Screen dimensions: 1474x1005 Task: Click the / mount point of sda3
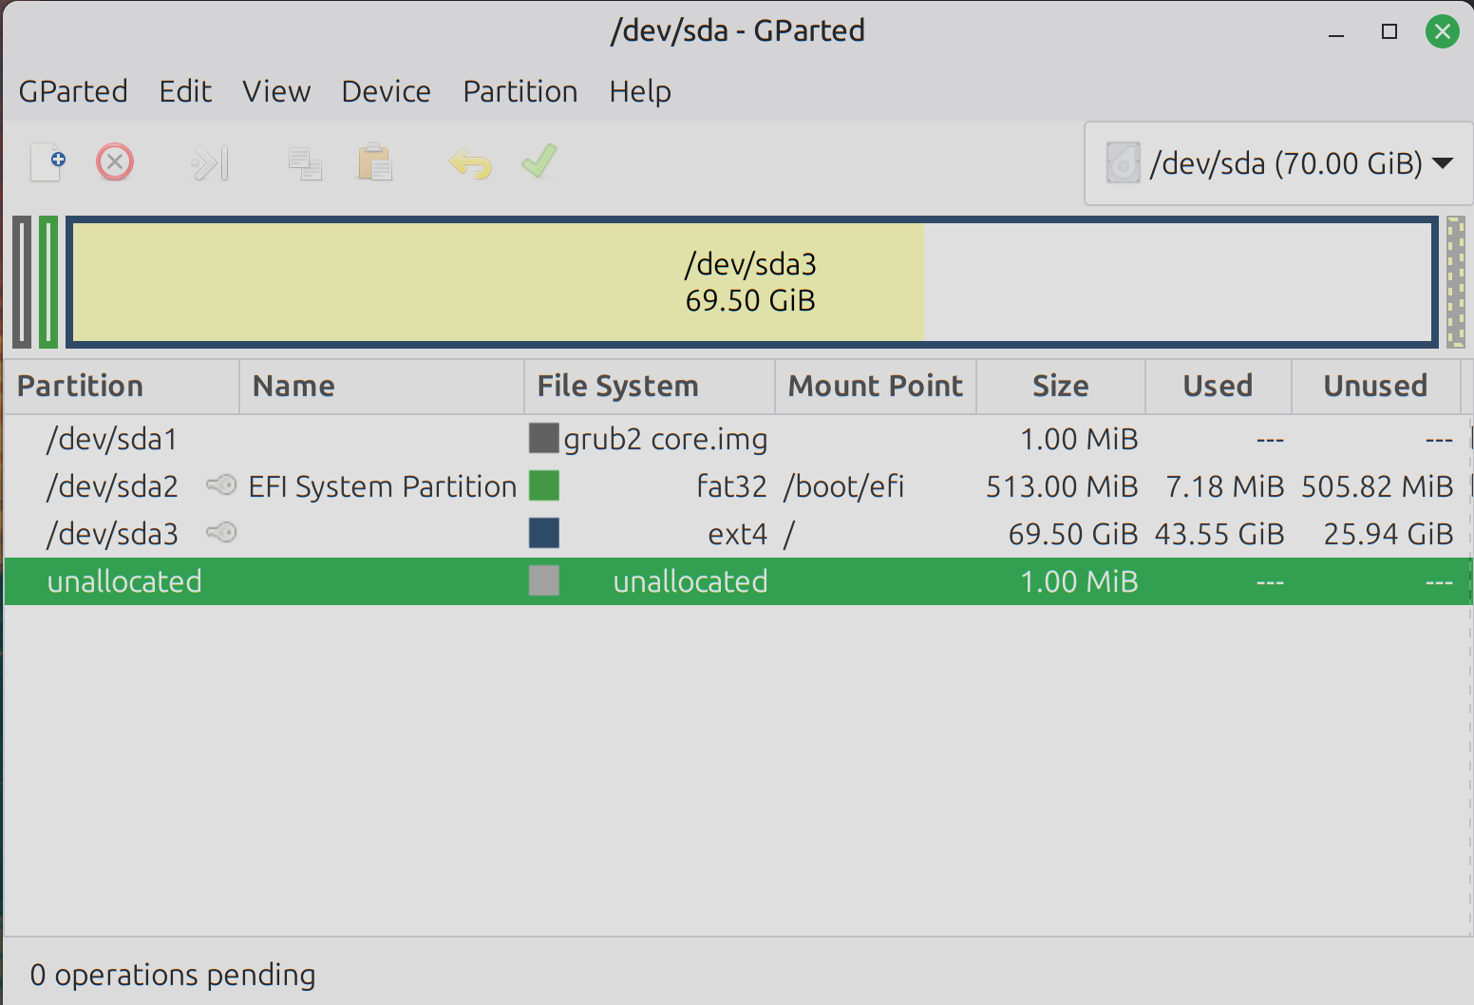click(x=789, y=534)
